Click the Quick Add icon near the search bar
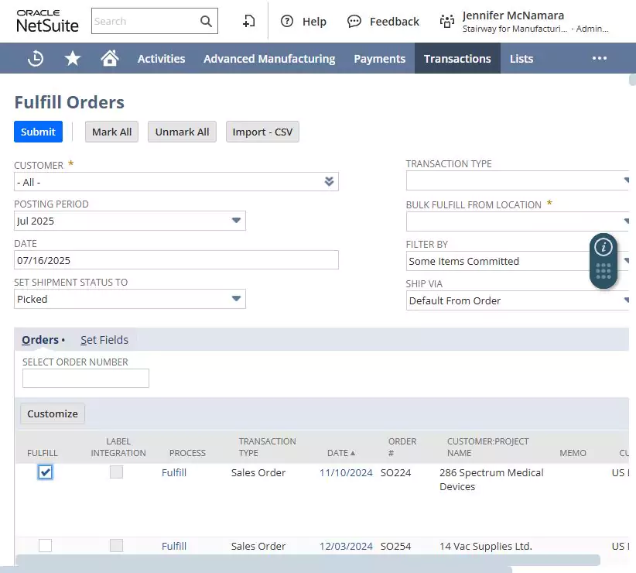The width and height of the screenshot is (636, 573). 248,21
